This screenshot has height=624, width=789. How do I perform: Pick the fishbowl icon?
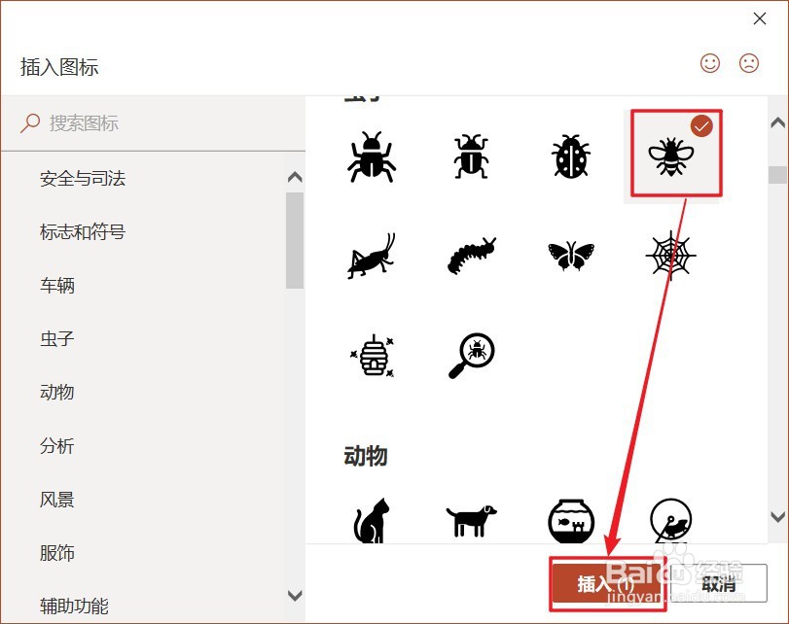coord(571,521)
